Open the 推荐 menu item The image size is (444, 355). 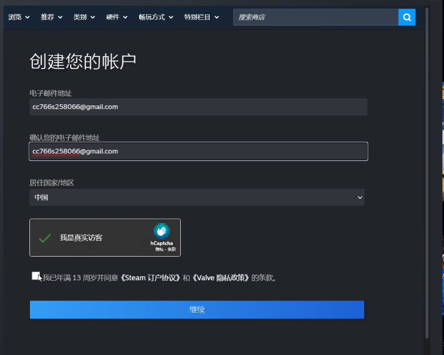(51, 17)
